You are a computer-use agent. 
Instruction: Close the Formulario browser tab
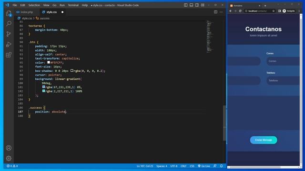(259, 6)
